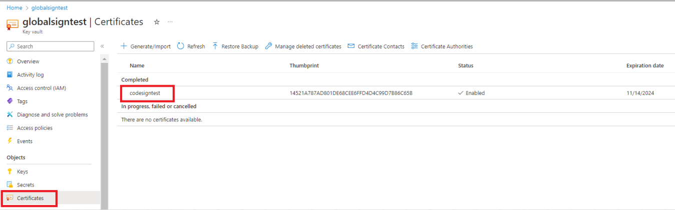675x210 pixels.
Task: Open Activity log
Action: pos(31,75)
